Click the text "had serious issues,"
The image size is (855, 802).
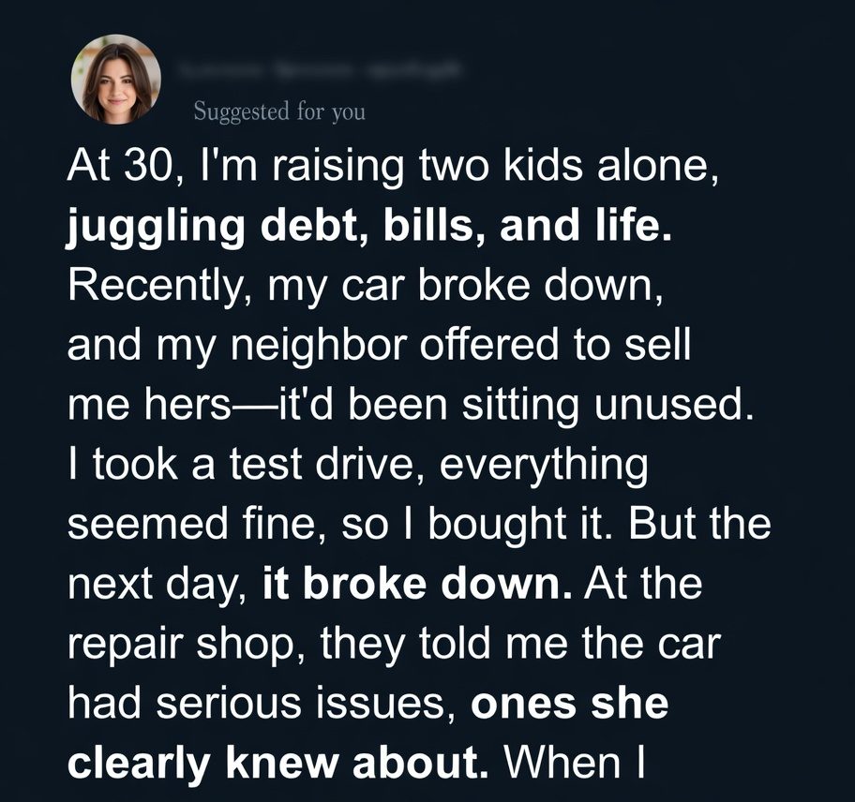262,704
